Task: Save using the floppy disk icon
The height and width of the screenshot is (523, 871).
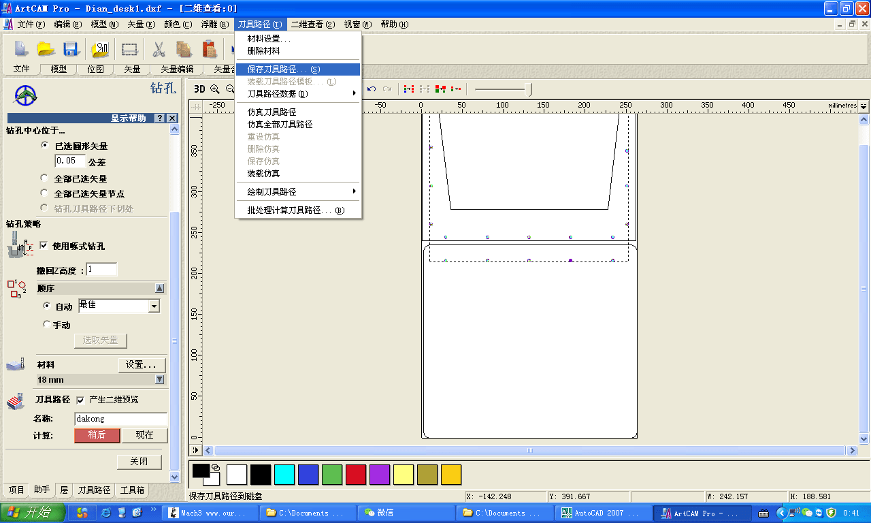Action: pos(71,49)
